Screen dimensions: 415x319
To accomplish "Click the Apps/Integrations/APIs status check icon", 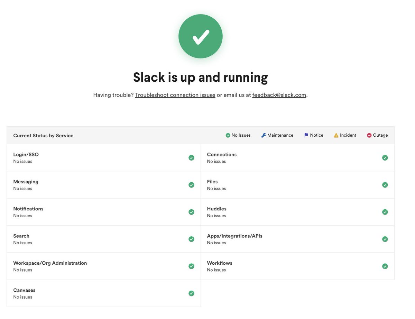I will 385,239.
